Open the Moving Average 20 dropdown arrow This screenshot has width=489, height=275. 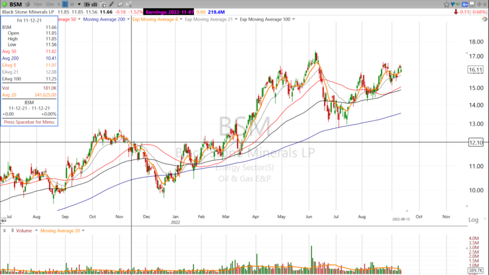click(83, 231)
